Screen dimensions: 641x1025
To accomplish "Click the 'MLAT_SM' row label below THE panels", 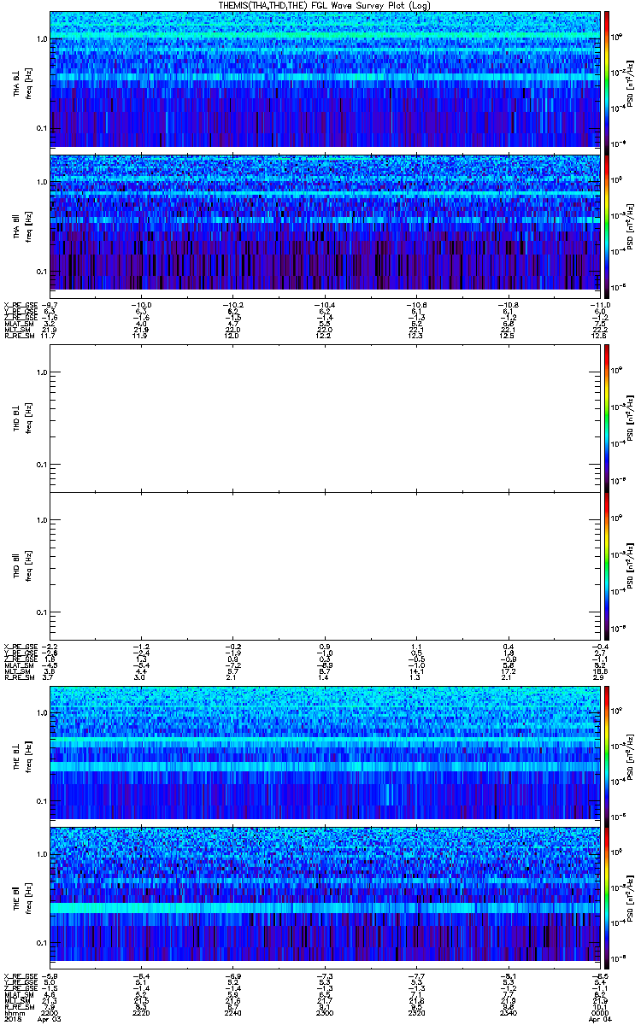I will 18,994.
